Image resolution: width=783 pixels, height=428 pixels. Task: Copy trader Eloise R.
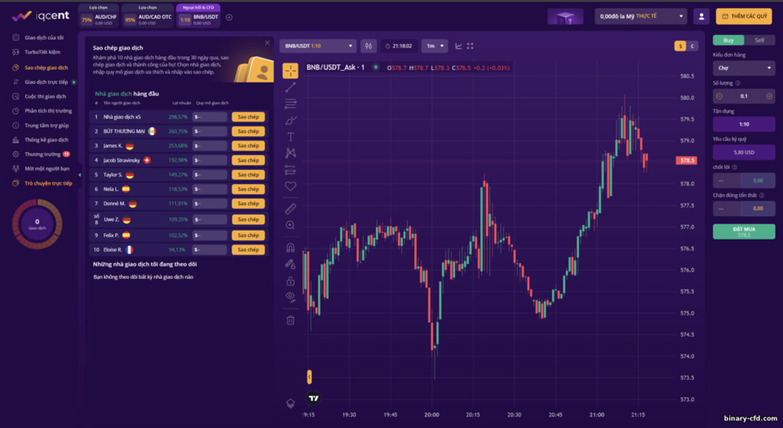point(248,249)
